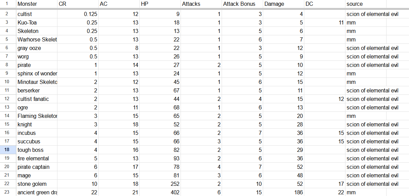Image resolution: width=409 pixels, height=196 pixels.
Task: Select the CR header cell
Action: [x=78, y=4]
